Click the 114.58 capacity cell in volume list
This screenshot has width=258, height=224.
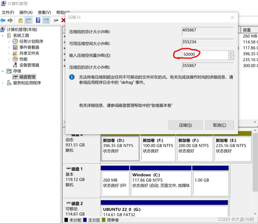coord(250,42)
